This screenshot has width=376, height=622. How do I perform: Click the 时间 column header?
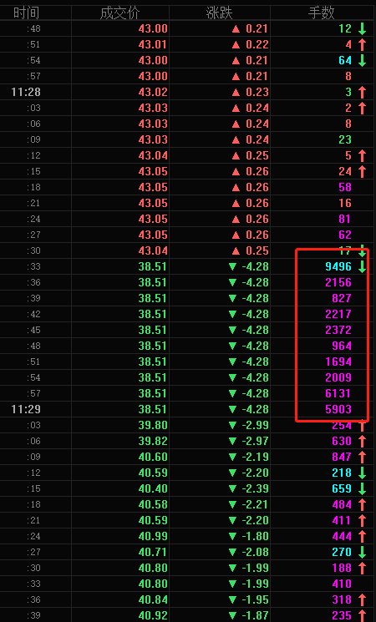[26, 13]
